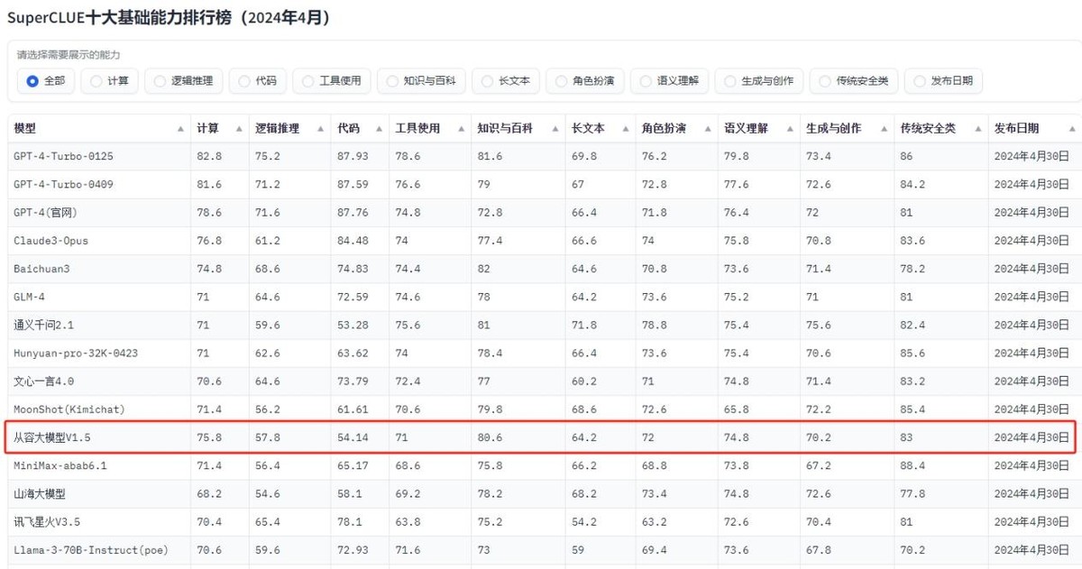
Task: Click sort arrow in 计算 column header
Action: click(239, 129)
